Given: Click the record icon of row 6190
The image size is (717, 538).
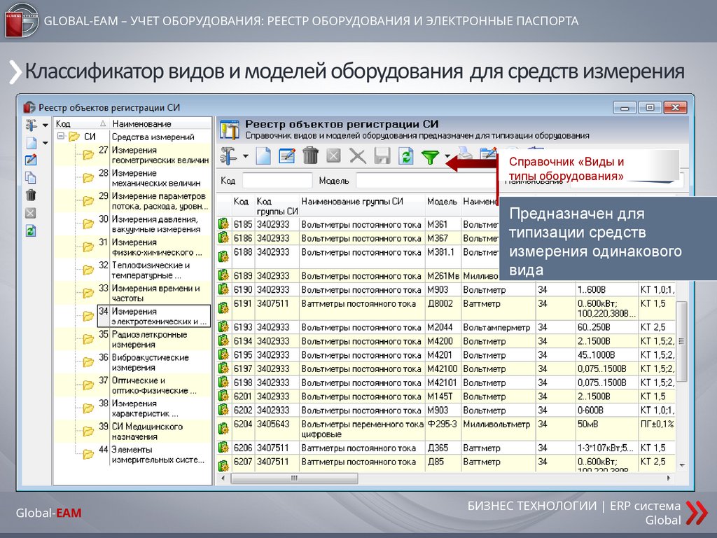Looking at the screenshot, I should coord(223,289).
